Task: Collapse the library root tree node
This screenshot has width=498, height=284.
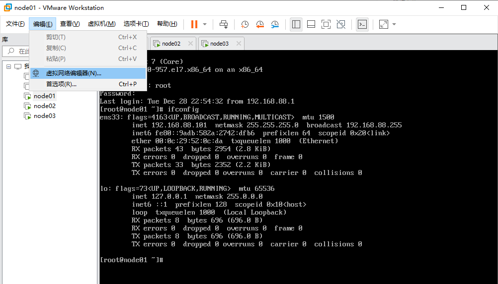Action: [x=8, y=66]
